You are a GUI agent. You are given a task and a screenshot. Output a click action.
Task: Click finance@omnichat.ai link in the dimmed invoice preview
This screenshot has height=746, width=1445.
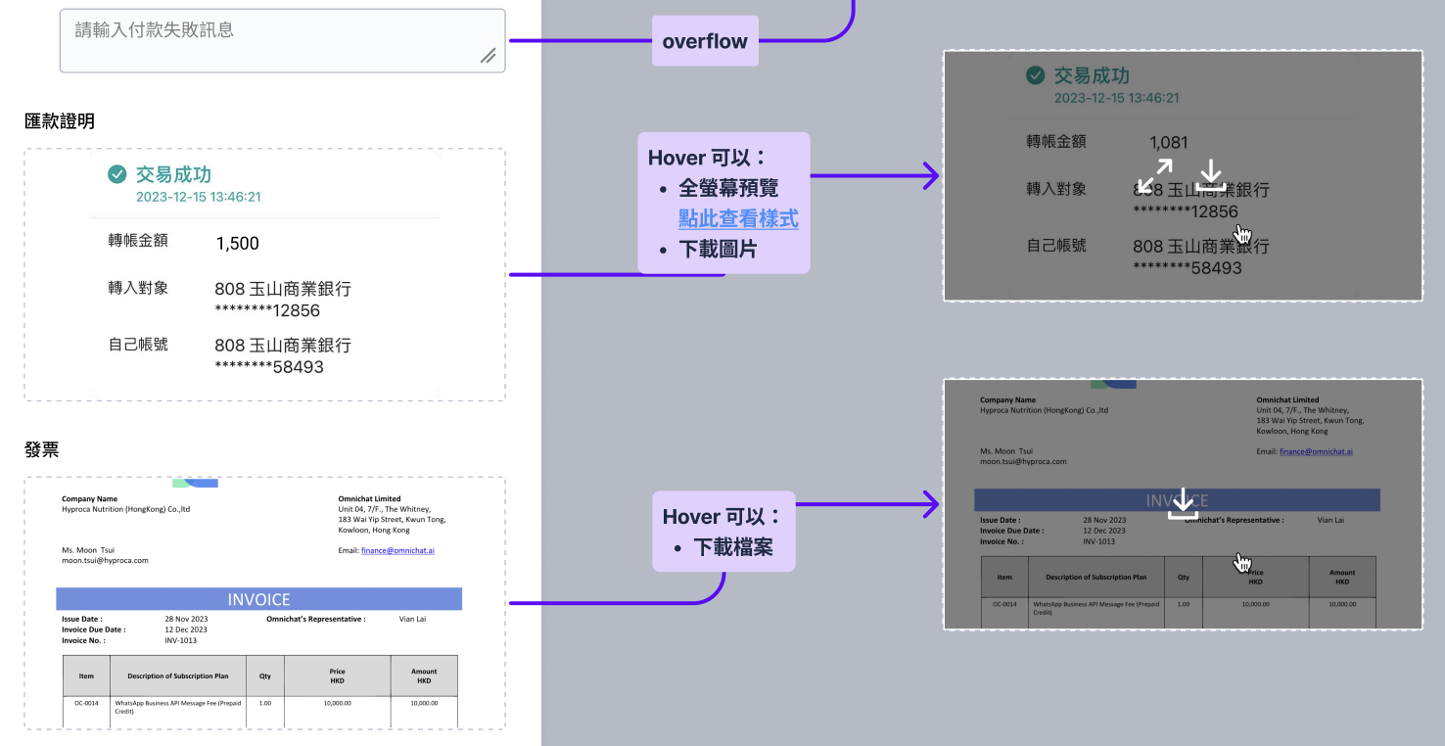tap(1316, 451)
